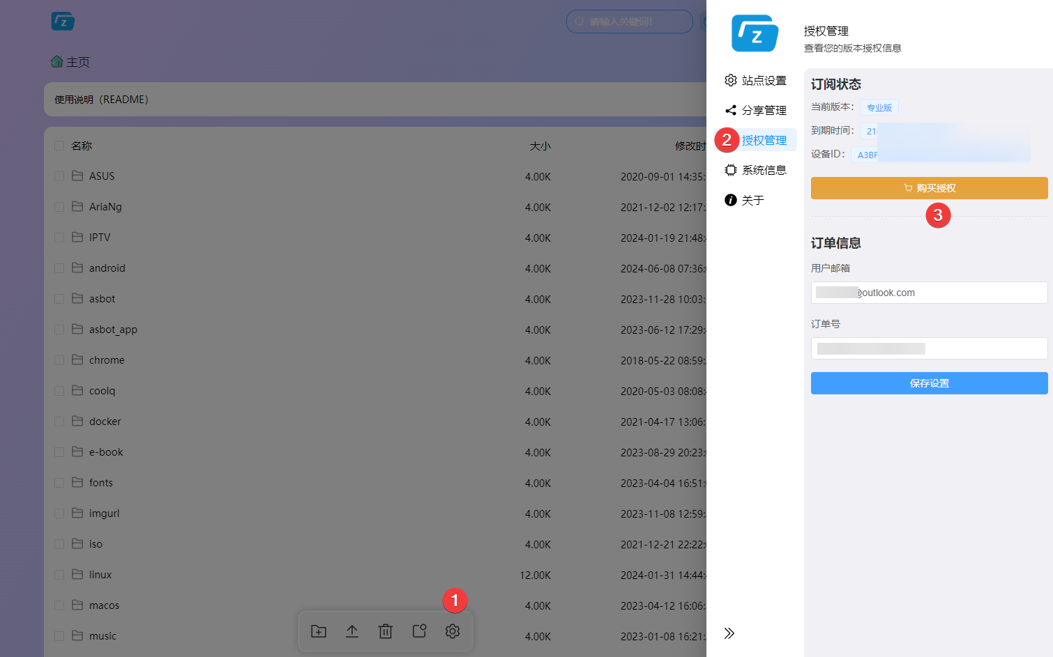The image size is (1053, 657).
Task: Click the ZFile logo in the settings panel
Action: 756,33
